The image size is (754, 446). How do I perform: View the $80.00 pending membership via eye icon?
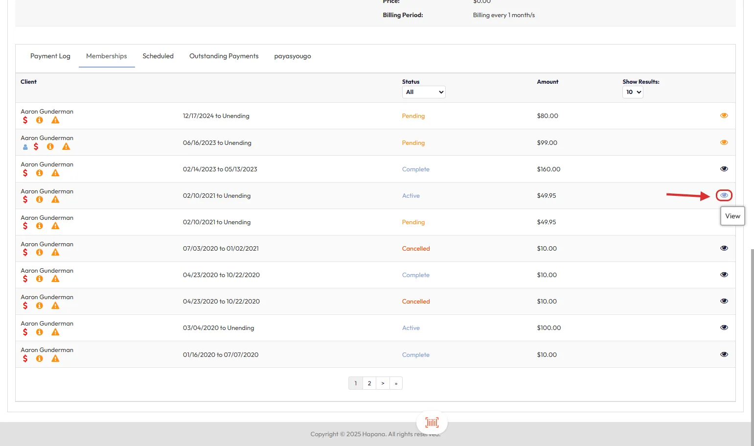pyautogui.click(x=724, y=116)
